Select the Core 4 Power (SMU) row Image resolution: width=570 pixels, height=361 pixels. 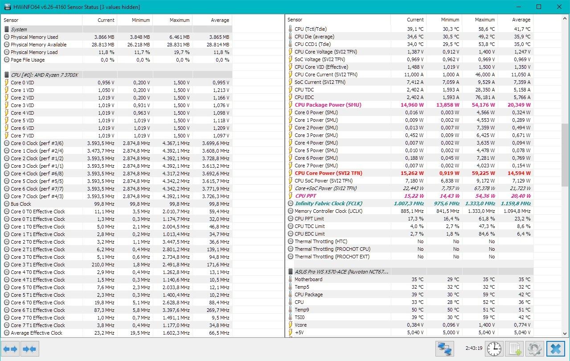click(410, 143)
